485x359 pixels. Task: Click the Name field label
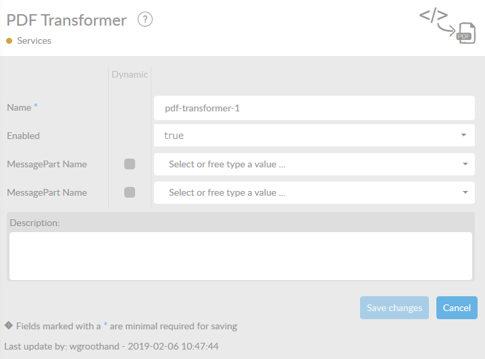(x=19, y=107)
